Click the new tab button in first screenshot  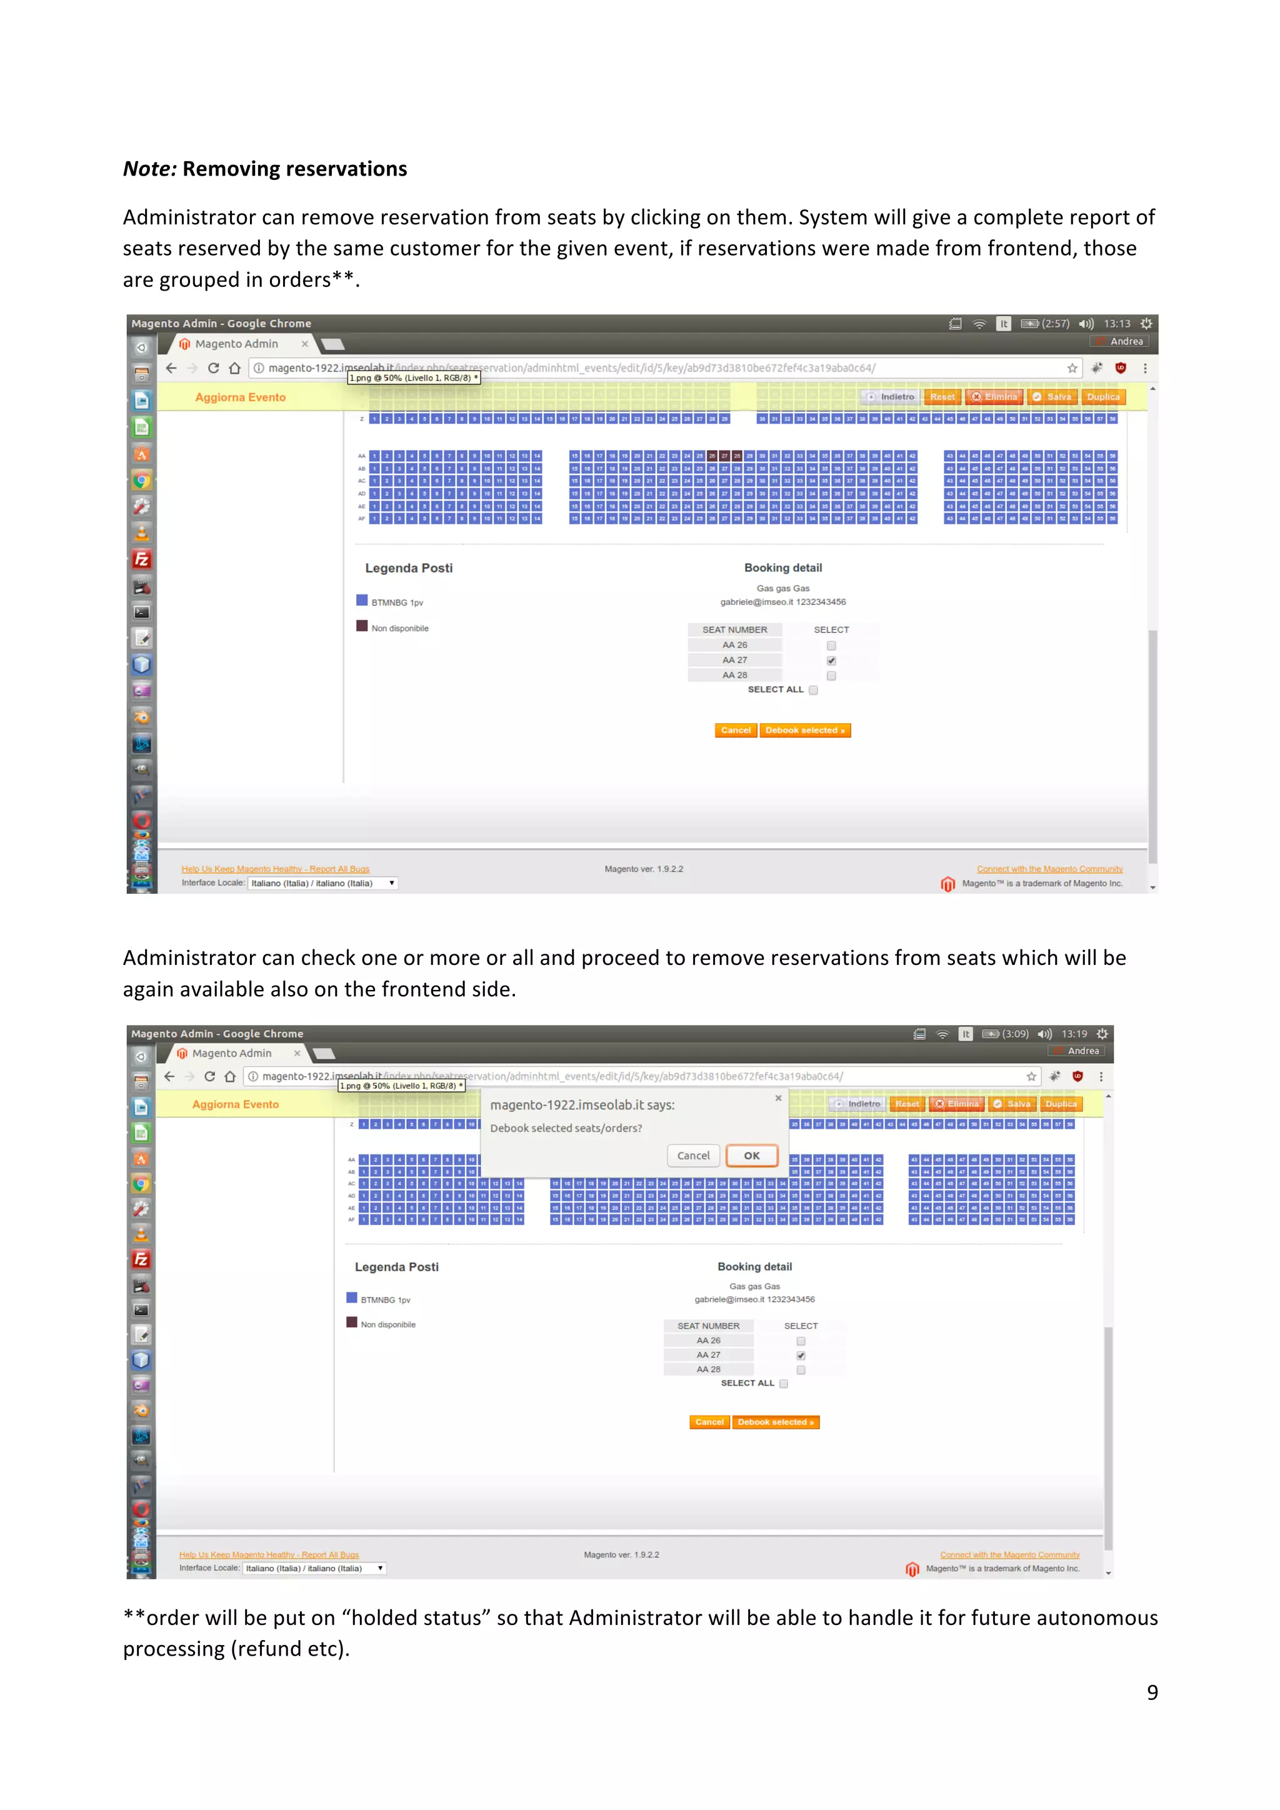click(x=333, y=344)
